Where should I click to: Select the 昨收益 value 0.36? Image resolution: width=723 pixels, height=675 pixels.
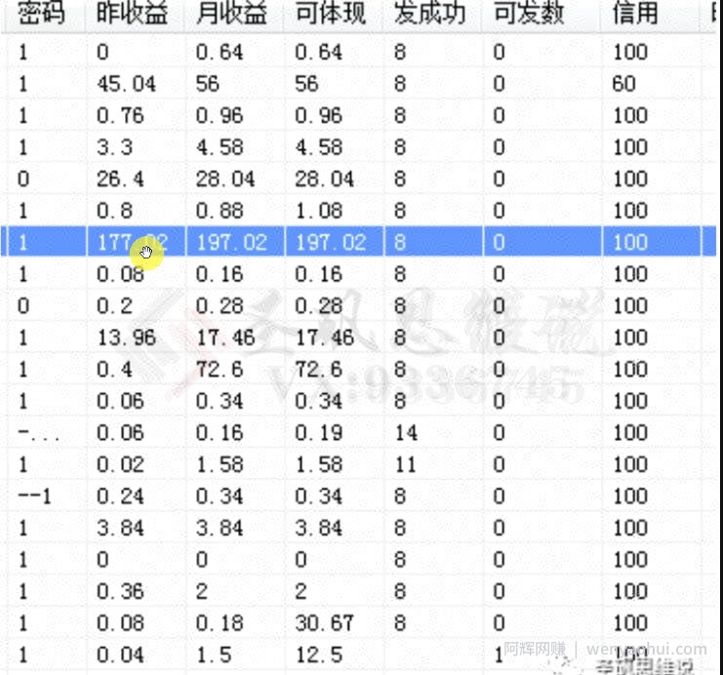tap(120, 591)
